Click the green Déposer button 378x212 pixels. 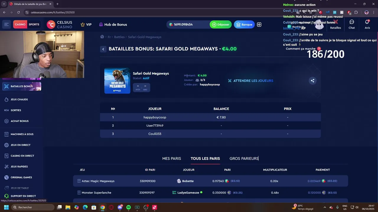coord(221,24)
